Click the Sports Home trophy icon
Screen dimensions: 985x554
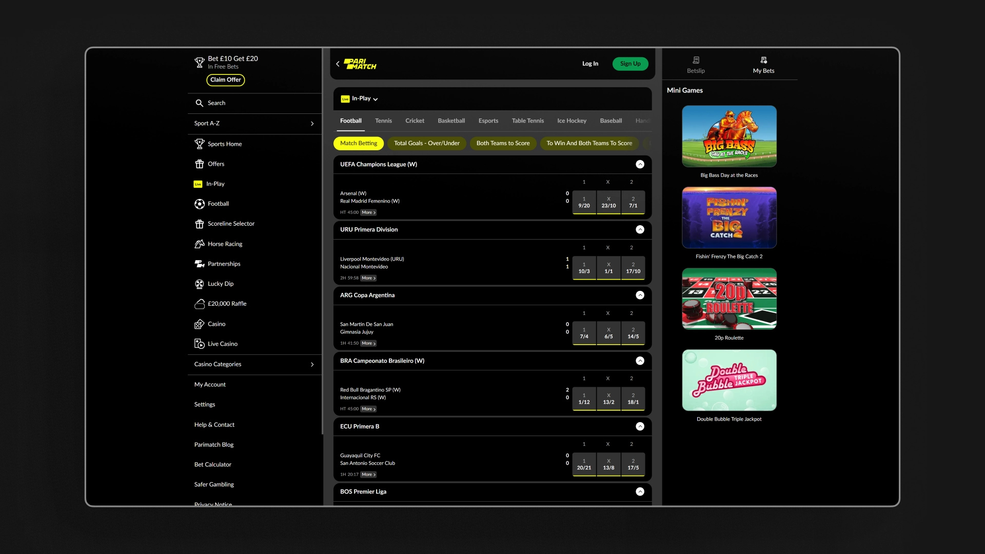(x=200, y=144)
